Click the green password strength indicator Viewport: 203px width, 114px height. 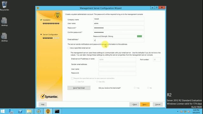(140, 36)
